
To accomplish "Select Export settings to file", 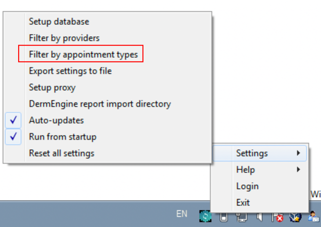I will click(70, 71).
